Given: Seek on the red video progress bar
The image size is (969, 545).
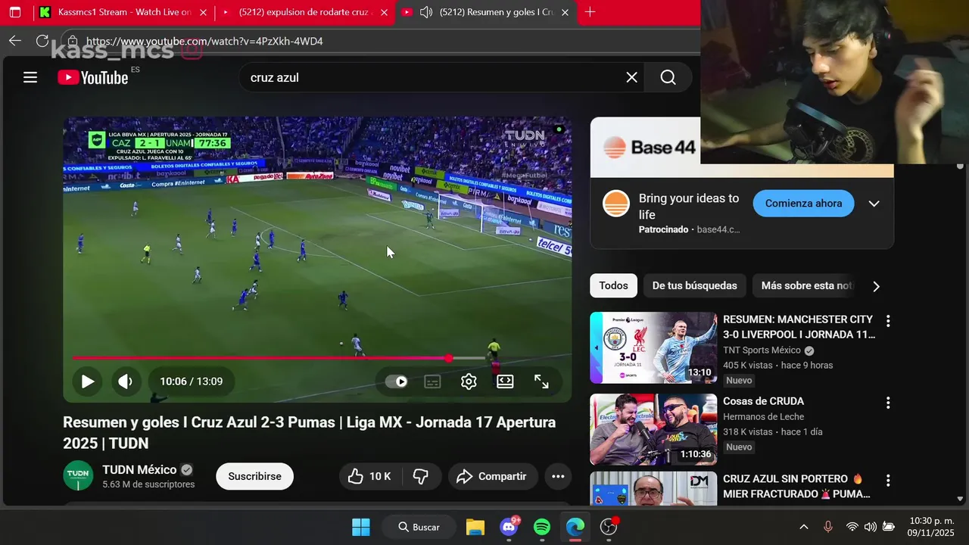Looking at the screenshot, I should [x=279, y=358].
